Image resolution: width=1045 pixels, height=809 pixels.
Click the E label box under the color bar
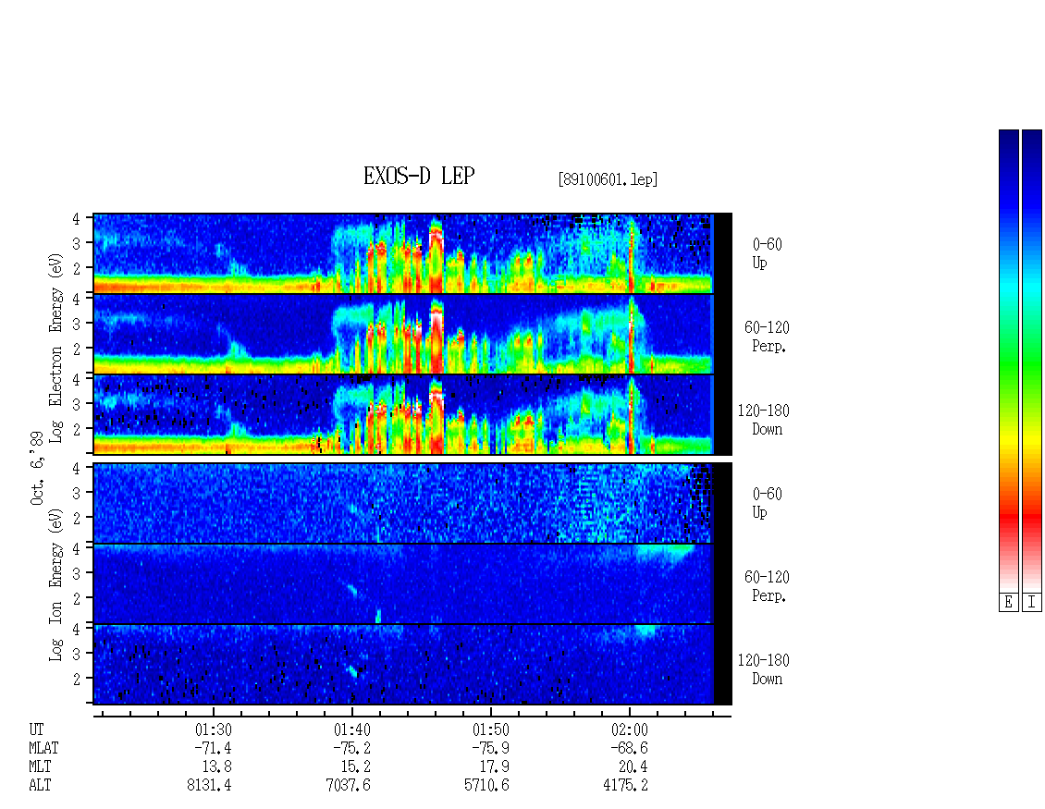(1008, 602)
